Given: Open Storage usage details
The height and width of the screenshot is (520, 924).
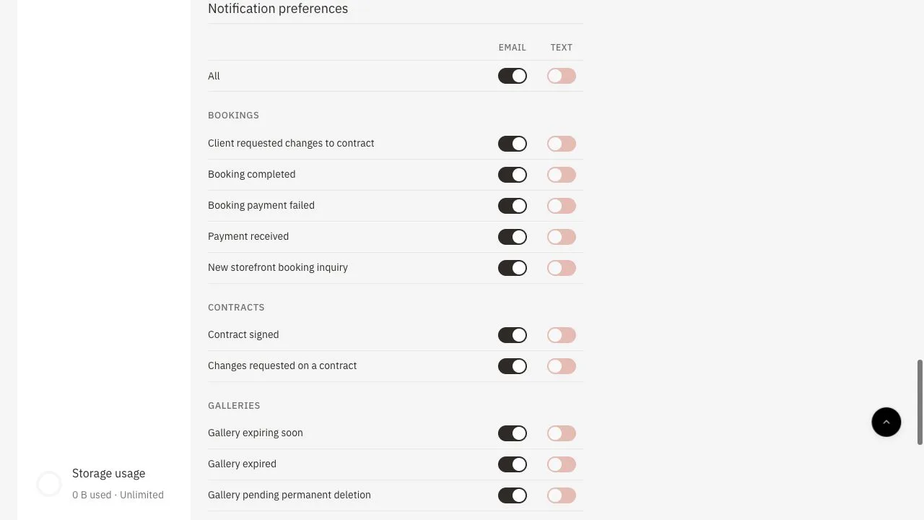Looking at the screenshot, I should (x=108, y=473).
